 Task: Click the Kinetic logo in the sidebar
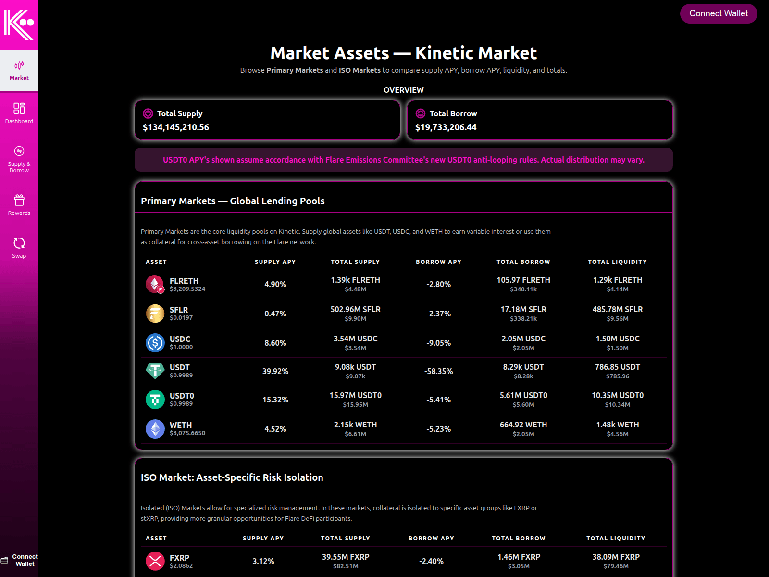19,25
